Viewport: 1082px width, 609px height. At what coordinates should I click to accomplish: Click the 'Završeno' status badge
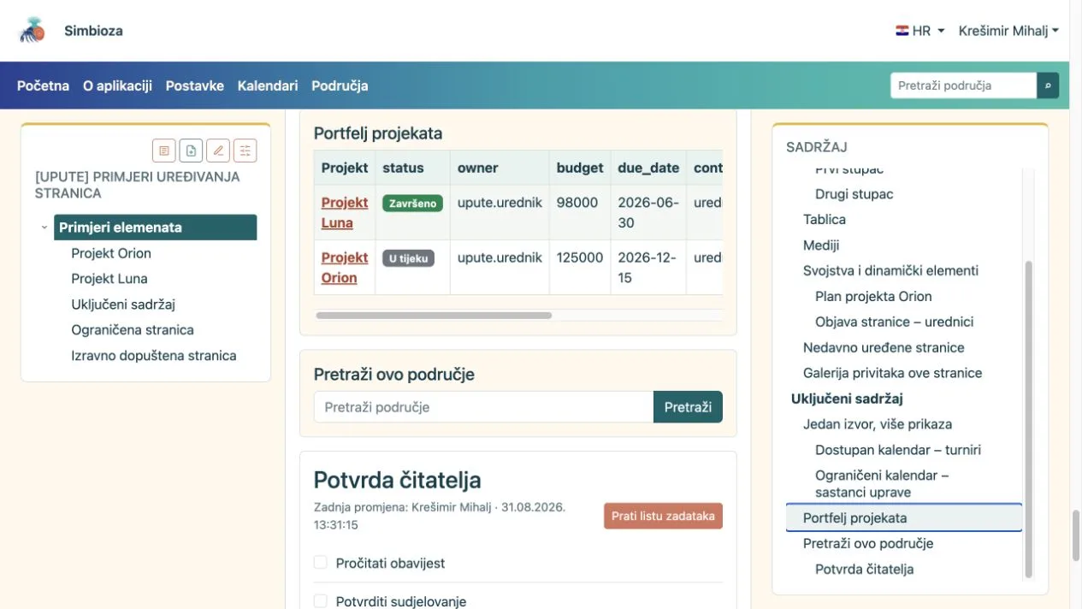pos(412,204)
